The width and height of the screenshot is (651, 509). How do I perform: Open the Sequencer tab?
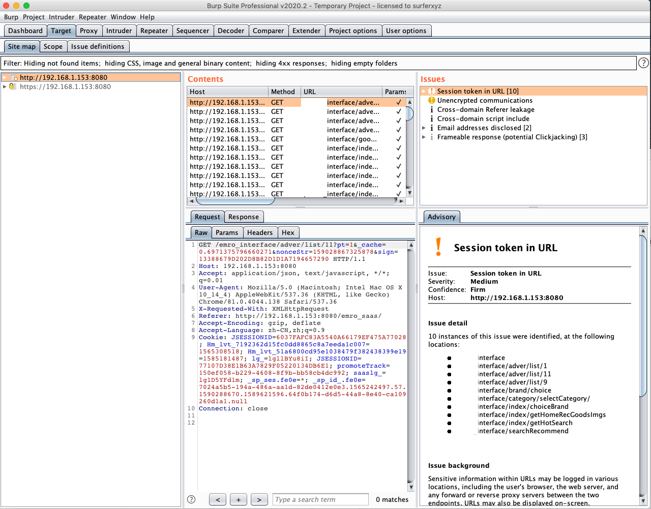coord(193,31)
